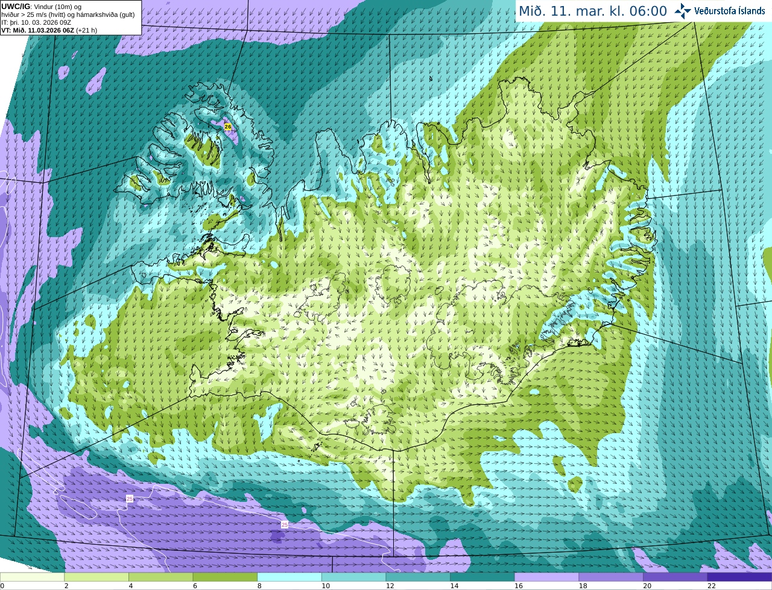Image resolution: width=772 pixels, height=590 pixels.
Task: Select the UWC/IG: Vindur (10m) og legend line
Action: [x=41, y=7]
